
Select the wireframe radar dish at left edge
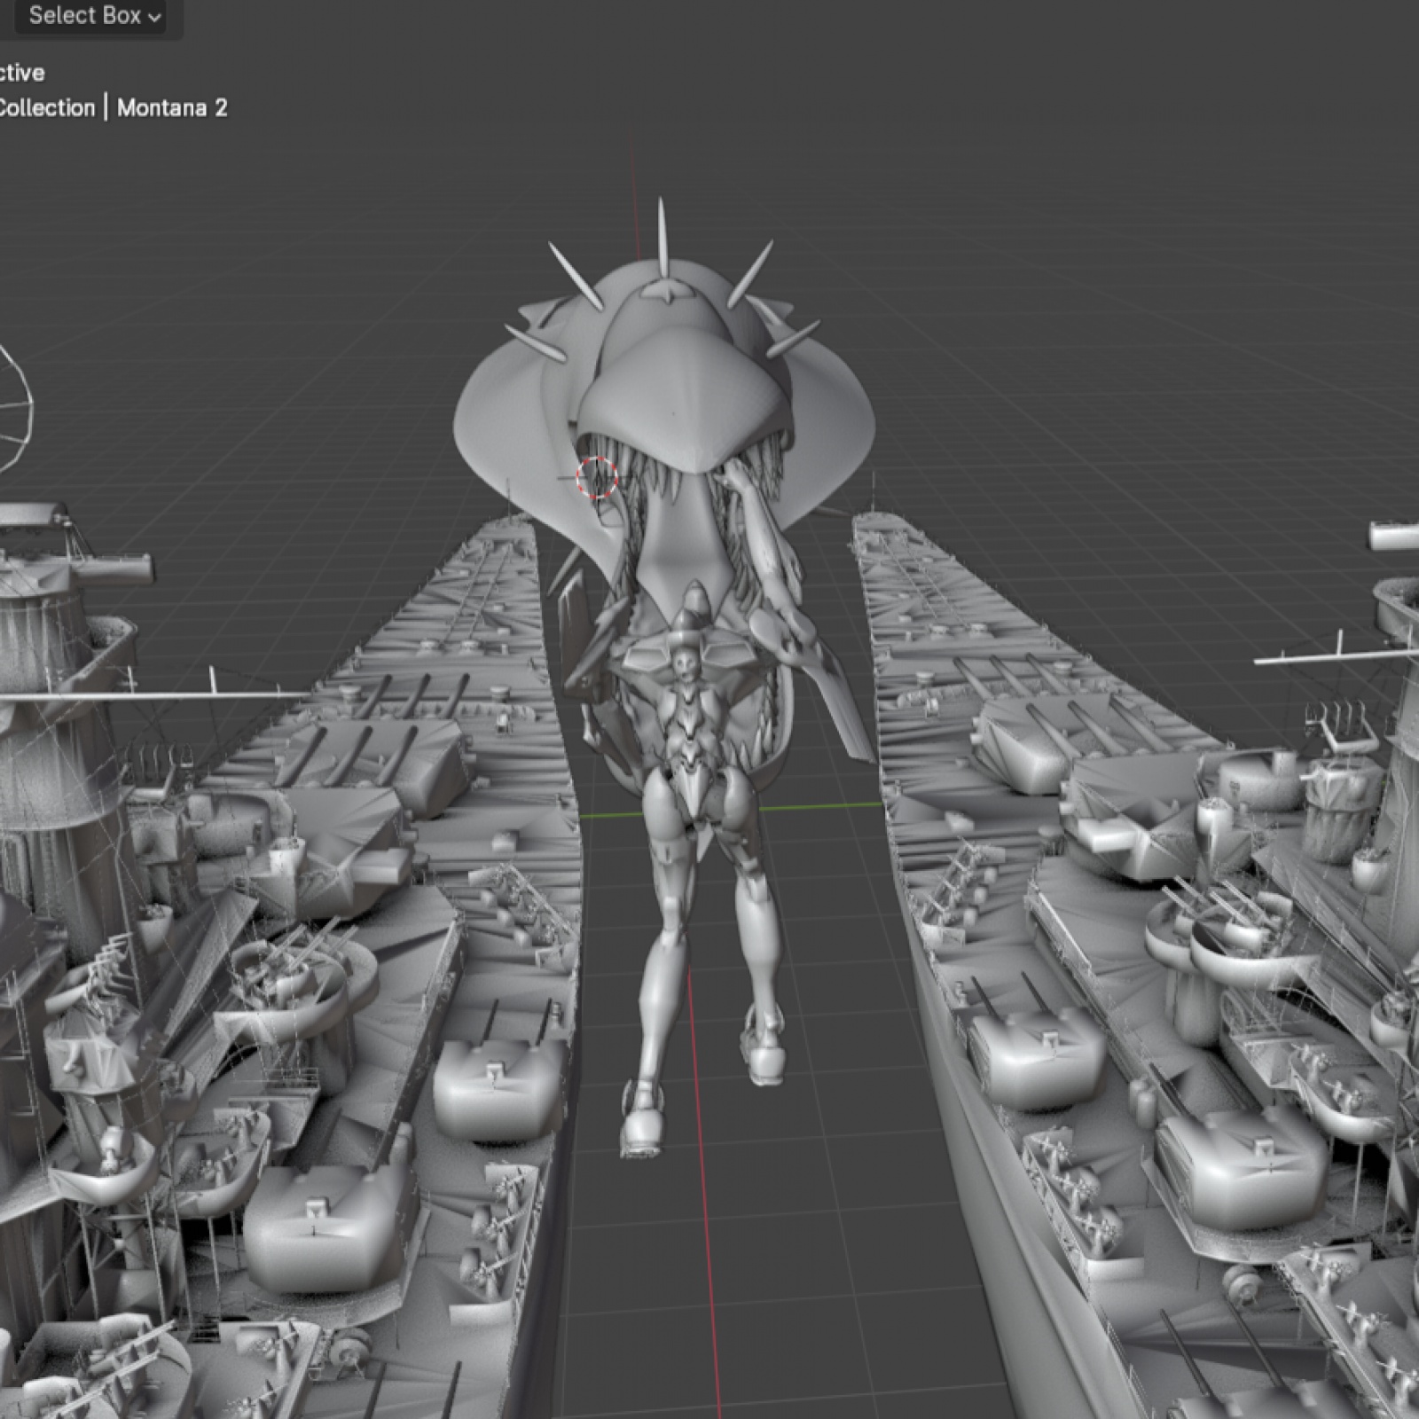13,408
